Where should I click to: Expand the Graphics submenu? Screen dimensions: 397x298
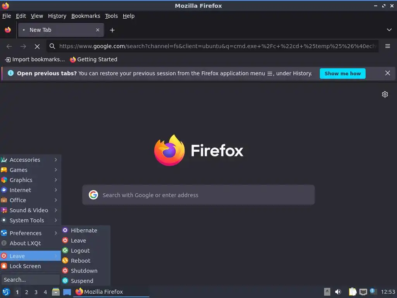[x=30, y=180]
